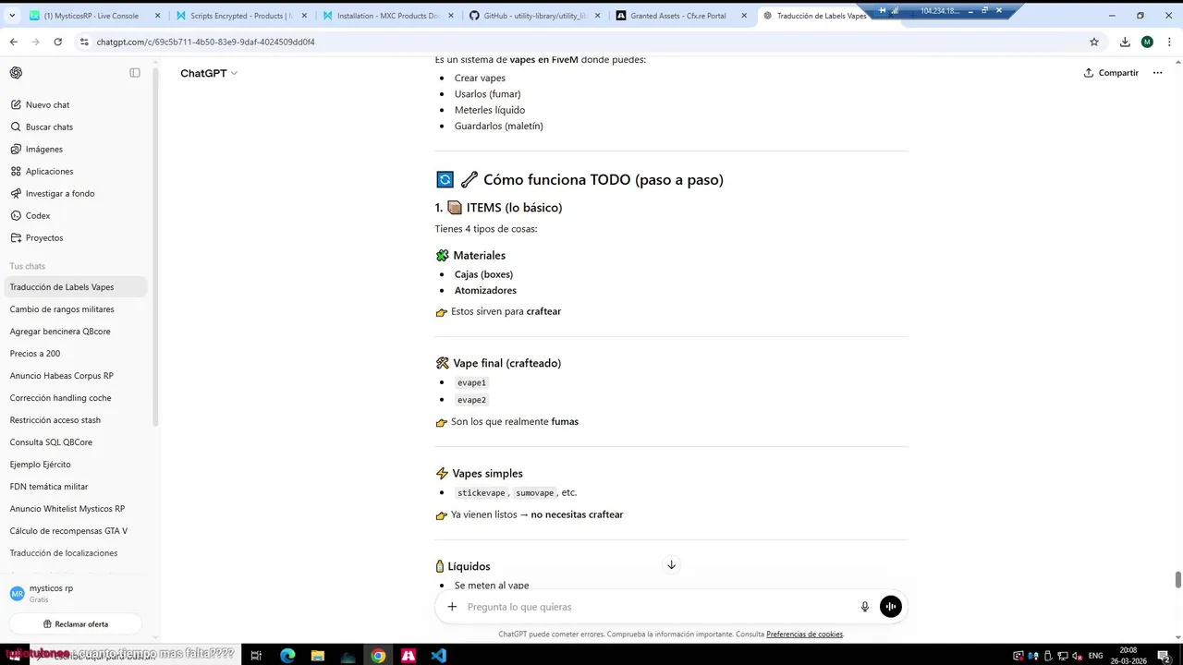Open the Agregar bencinera QBcore chat

(76, 332)
